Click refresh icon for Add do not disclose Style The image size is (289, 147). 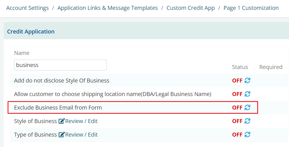point(247,81)
